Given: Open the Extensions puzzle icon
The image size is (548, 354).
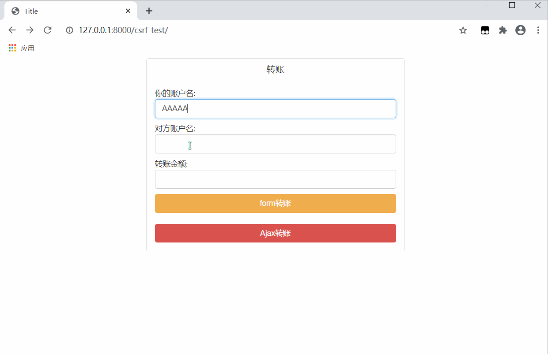Looking at the screenshot, I should [503, 30].
